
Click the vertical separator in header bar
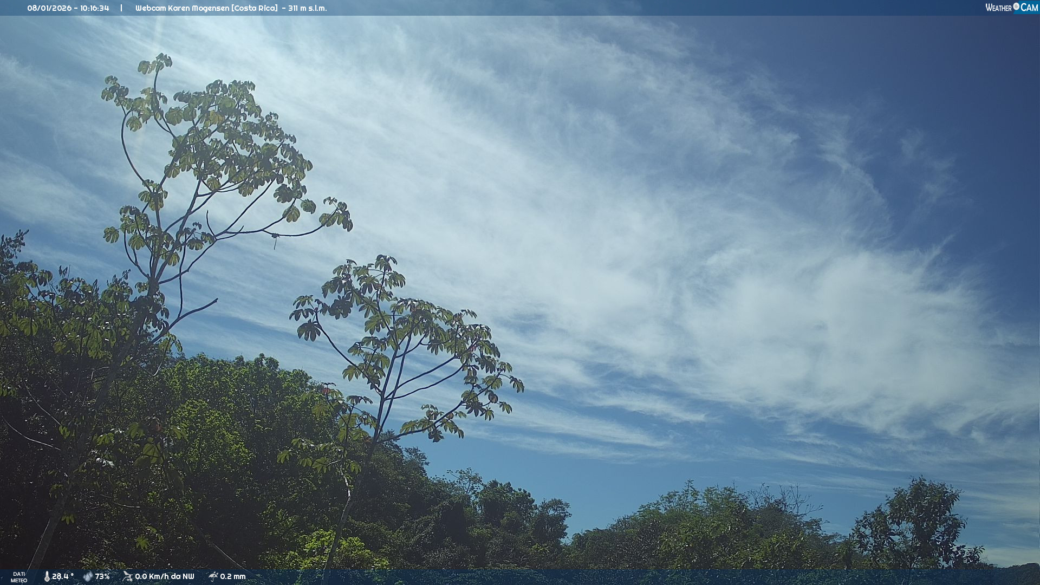[x=121, y=8]
